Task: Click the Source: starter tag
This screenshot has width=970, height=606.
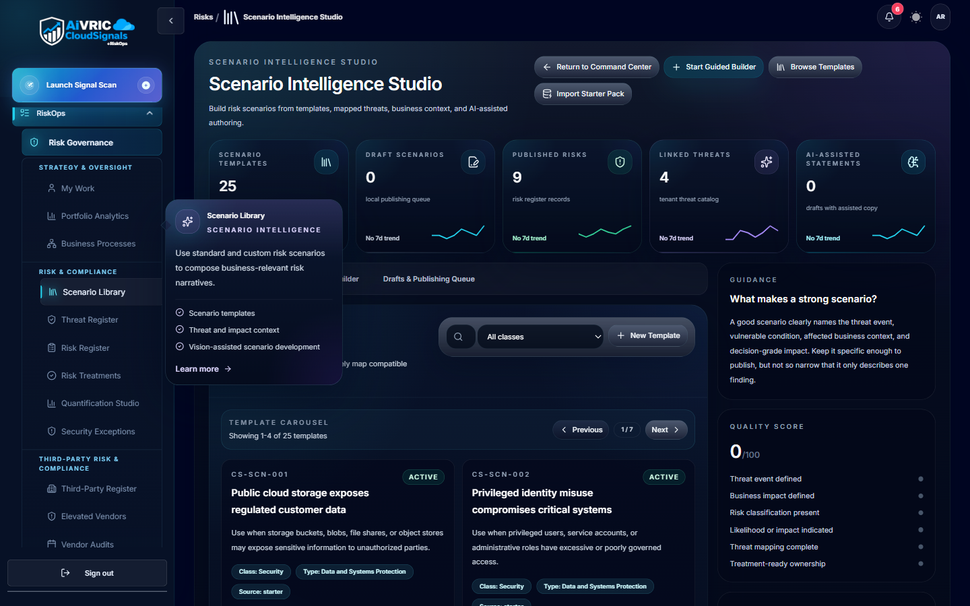Action: click(x=261, y=592)
